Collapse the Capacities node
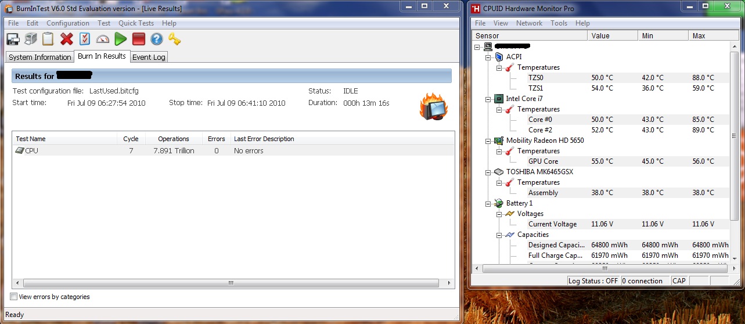The width and height of the screenshot is (745, 324). [x=499, y=235]
